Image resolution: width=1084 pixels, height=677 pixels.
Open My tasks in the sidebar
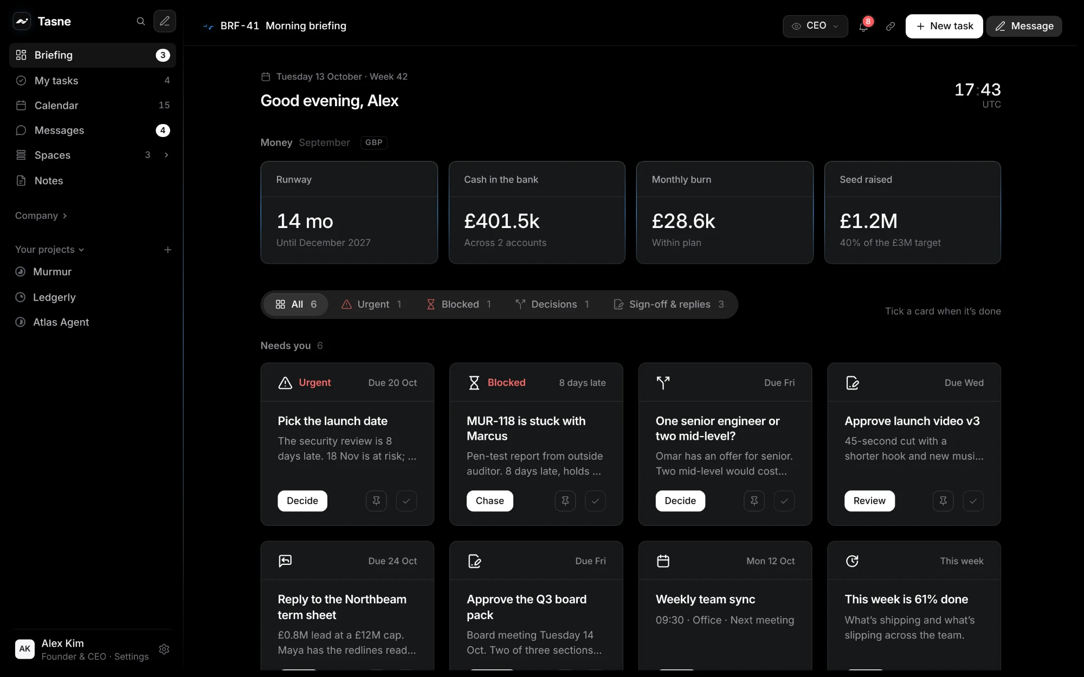93,81
